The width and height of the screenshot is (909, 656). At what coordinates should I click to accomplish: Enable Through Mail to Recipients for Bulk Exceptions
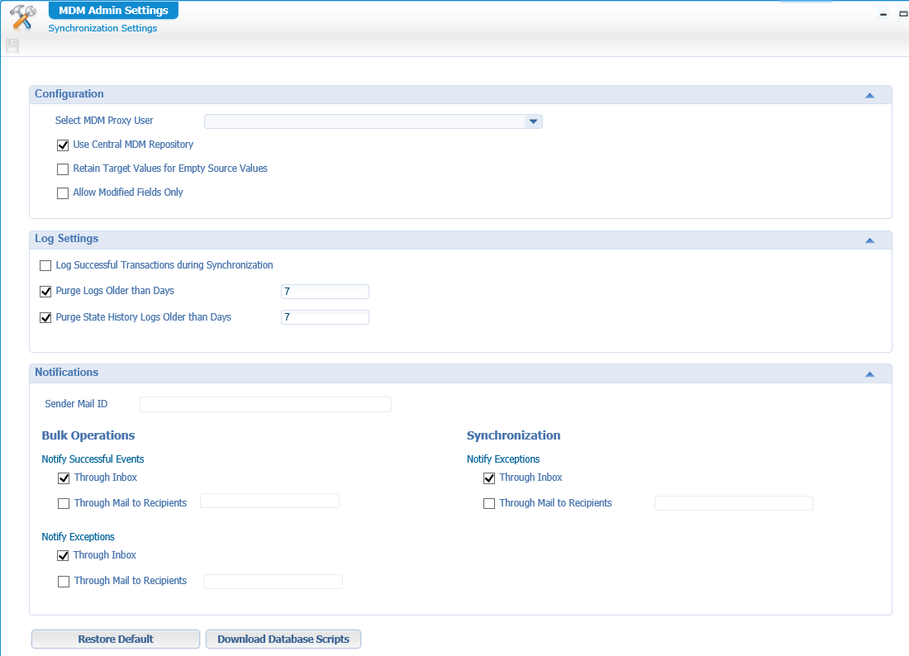point(64,582)
